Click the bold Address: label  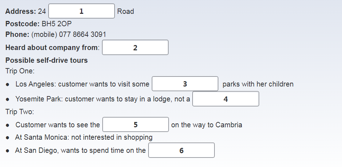click(21, 11)
